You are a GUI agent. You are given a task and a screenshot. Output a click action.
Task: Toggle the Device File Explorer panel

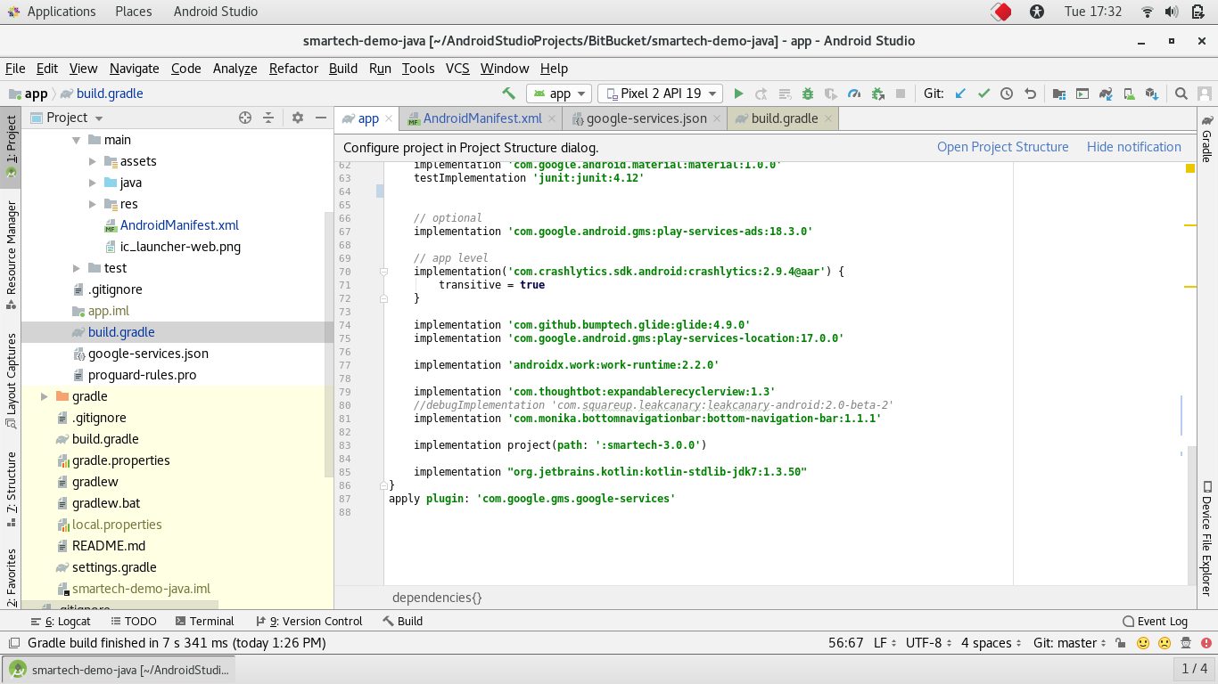coord(1207,539)
